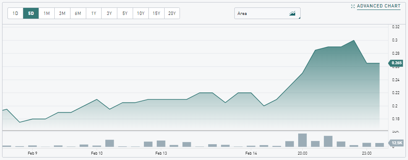The image size is (408, 160).
Task: Click the Feb 10 date label
Action: pyautogui.click(x=97, y=153)
